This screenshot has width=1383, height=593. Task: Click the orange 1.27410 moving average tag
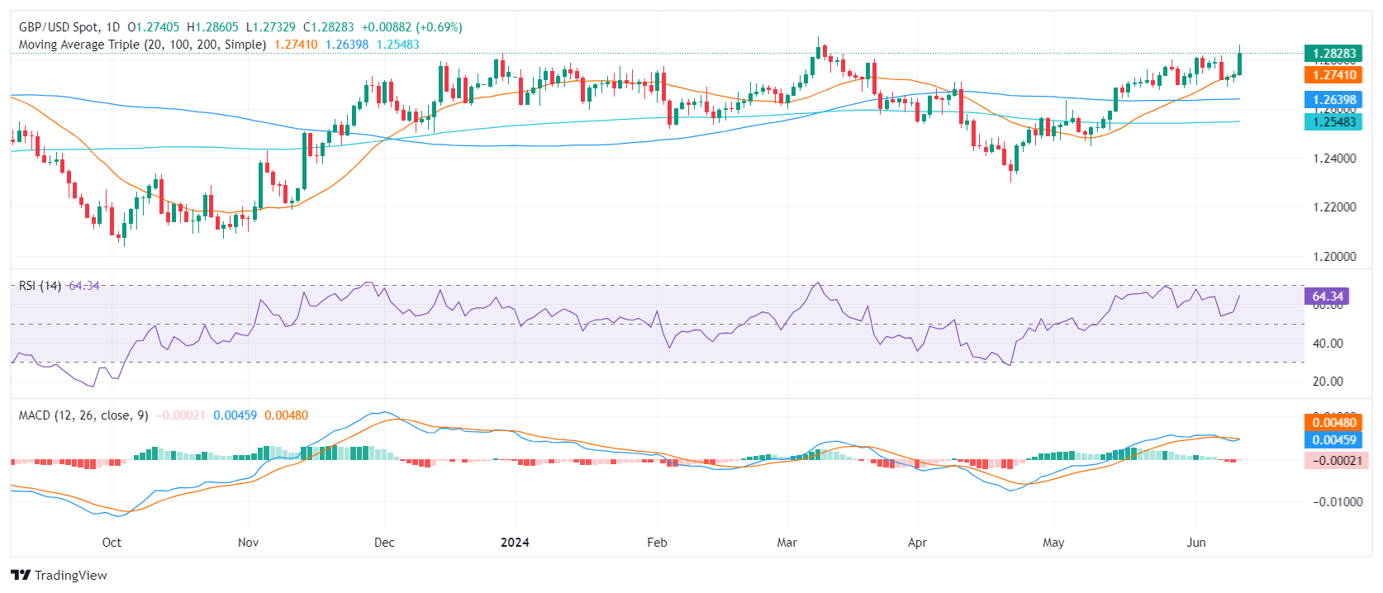1333,75
